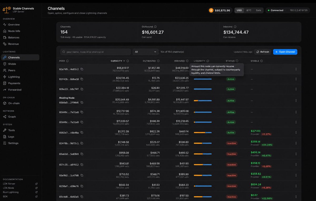Open Balances in the sidebar
Screen dimensions: 316x201
(20, 38)
